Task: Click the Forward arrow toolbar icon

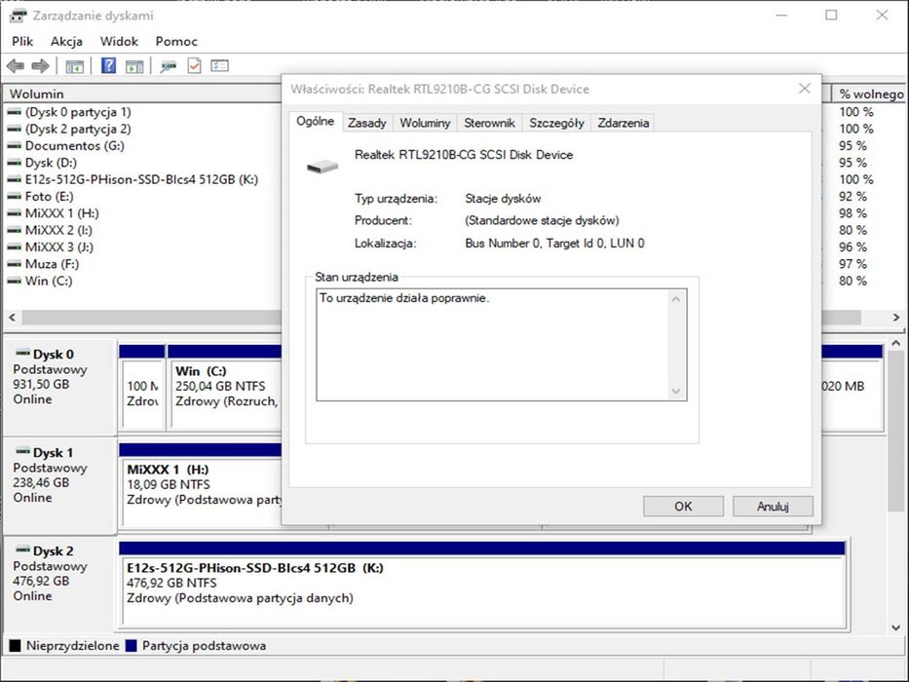Action: click(40, 66)
